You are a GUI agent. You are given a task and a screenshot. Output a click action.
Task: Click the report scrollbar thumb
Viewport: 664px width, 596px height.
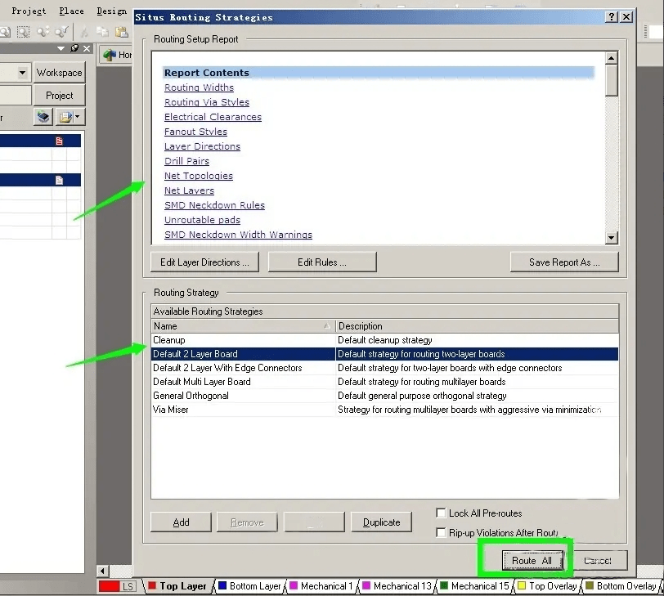point(611,80)
